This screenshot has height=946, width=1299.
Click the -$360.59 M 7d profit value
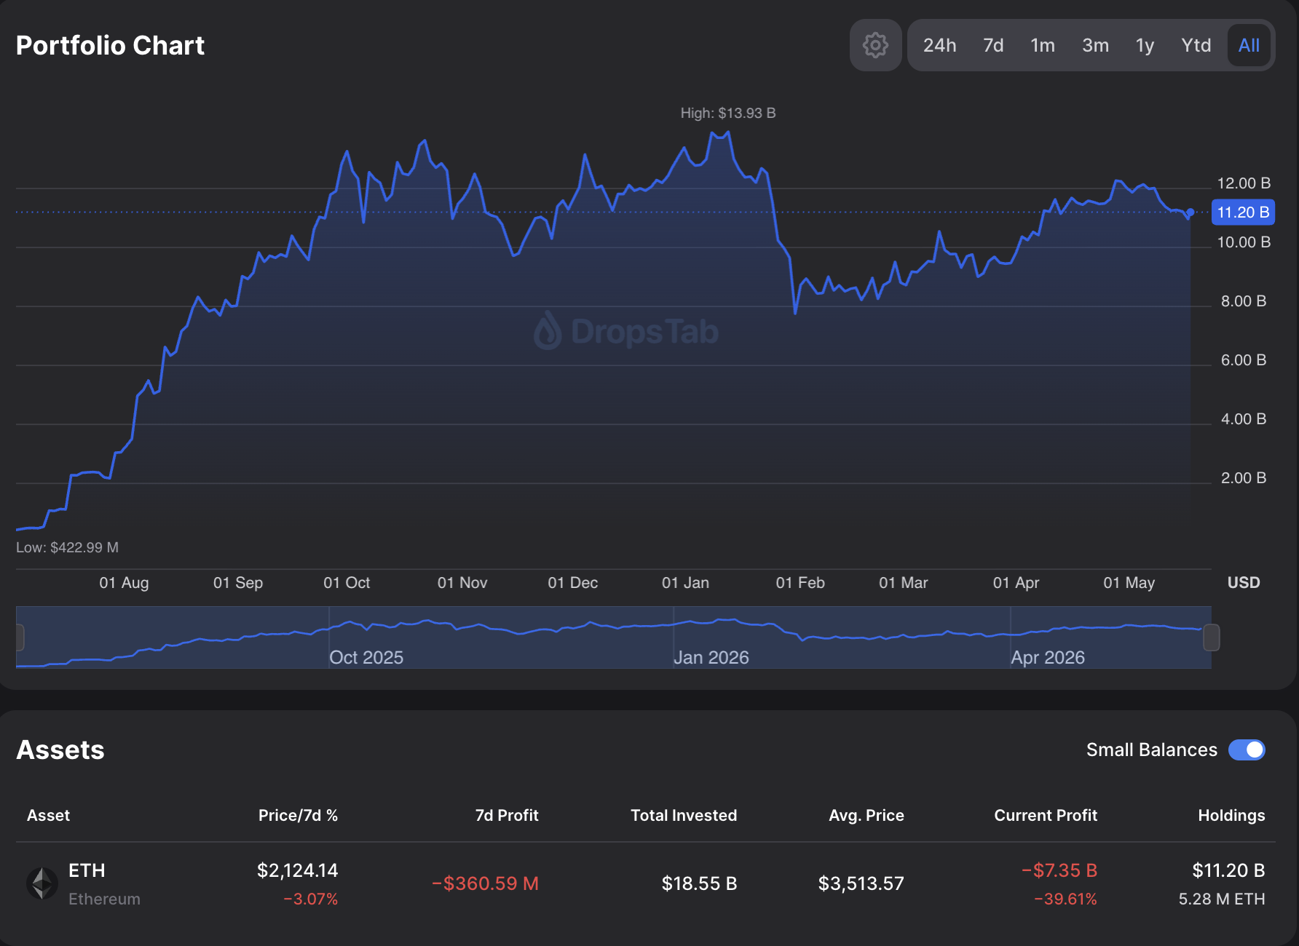(x=485, y=883)
